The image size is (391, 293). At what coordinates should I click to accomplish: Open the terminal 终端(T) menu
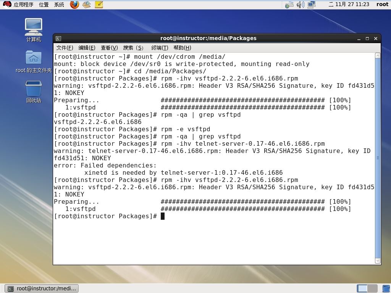[160, 48]
